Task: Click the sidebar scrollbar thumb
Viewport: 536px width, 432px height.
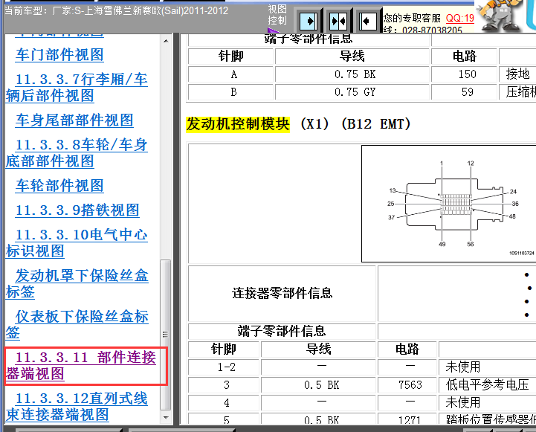Action: point(166,335)
